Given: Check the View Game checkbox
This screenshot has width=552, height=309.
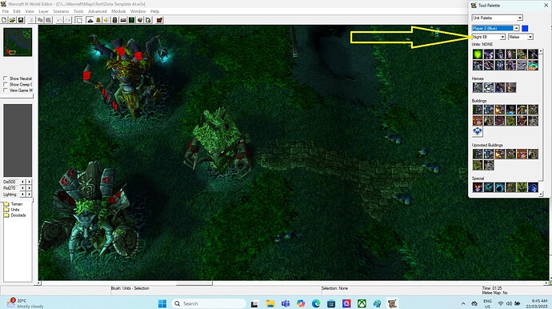Looking at the screenshot, I should point(6,90).
